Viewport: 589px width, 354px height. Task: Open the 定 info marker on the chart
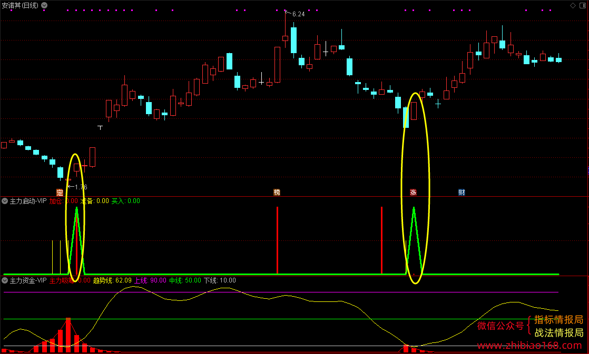[60, 193]
